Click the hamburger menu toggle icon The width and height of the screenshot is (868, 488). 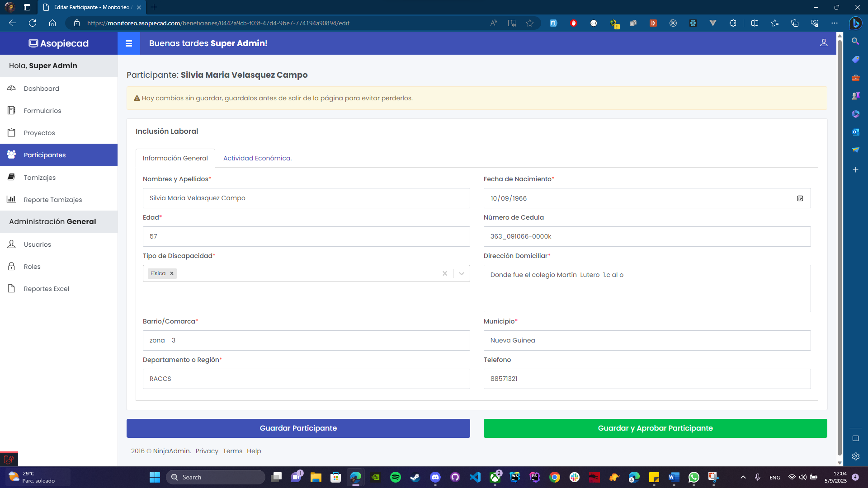[x=129, y=43]
